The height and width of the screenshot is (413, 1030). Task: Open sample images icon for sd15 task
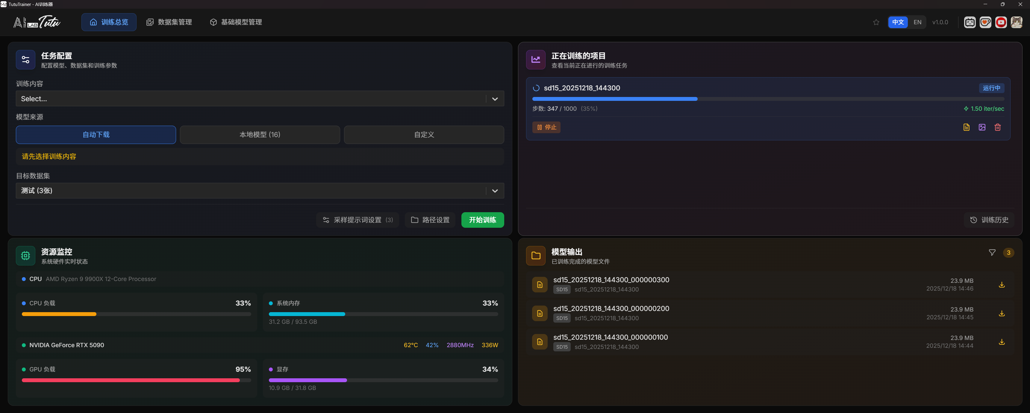pyautogui.click(x=982, y=127)
